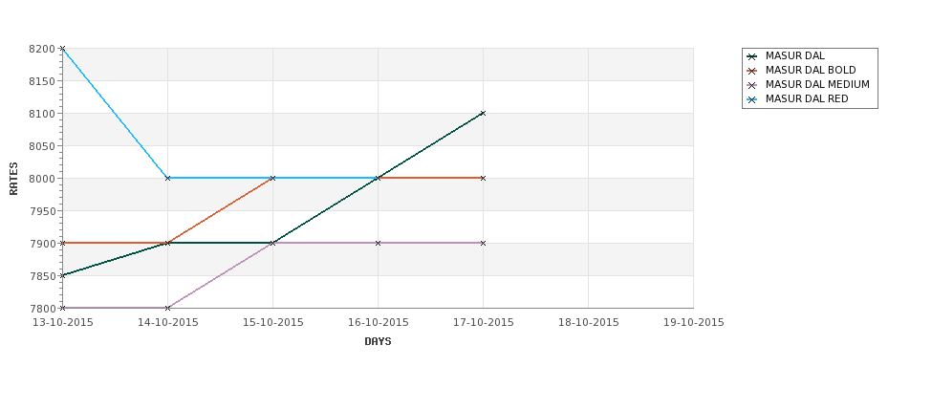The width and height of the screenshot is (932, 410).
Task: Click the MASUR DAL RED legend label
Action: (807, 99)
